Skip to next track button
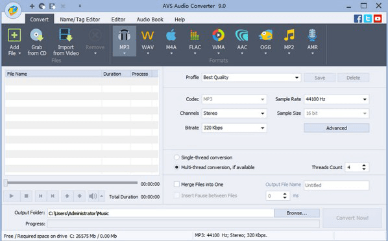Viewport: 388px width, 241px height. 53,196
